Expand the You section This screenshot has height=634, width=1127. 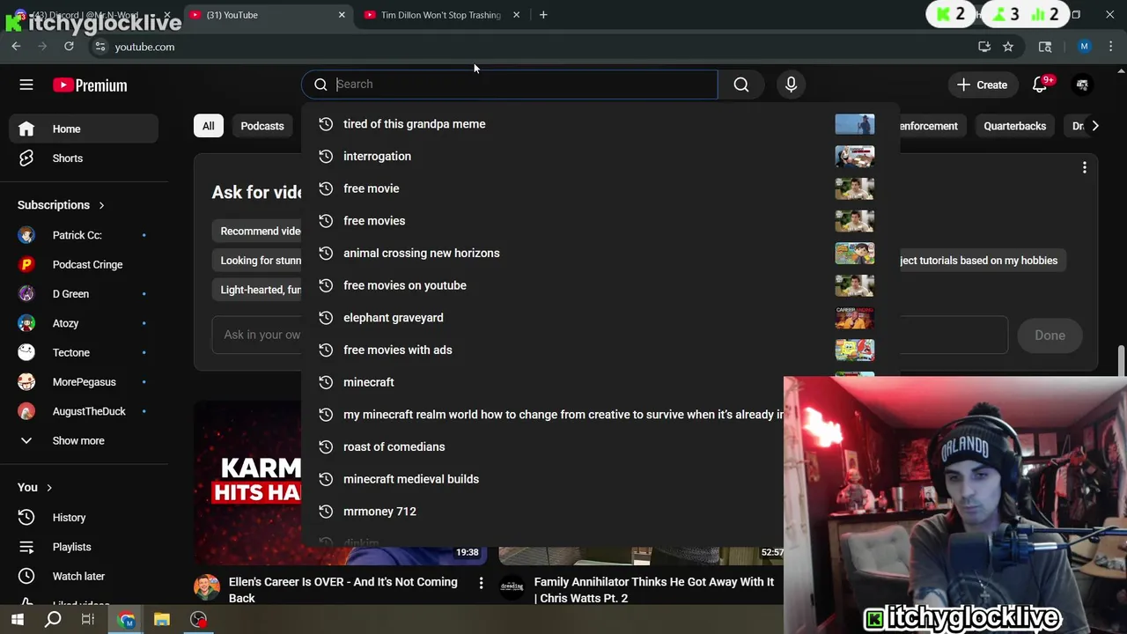tap(35, 487)
